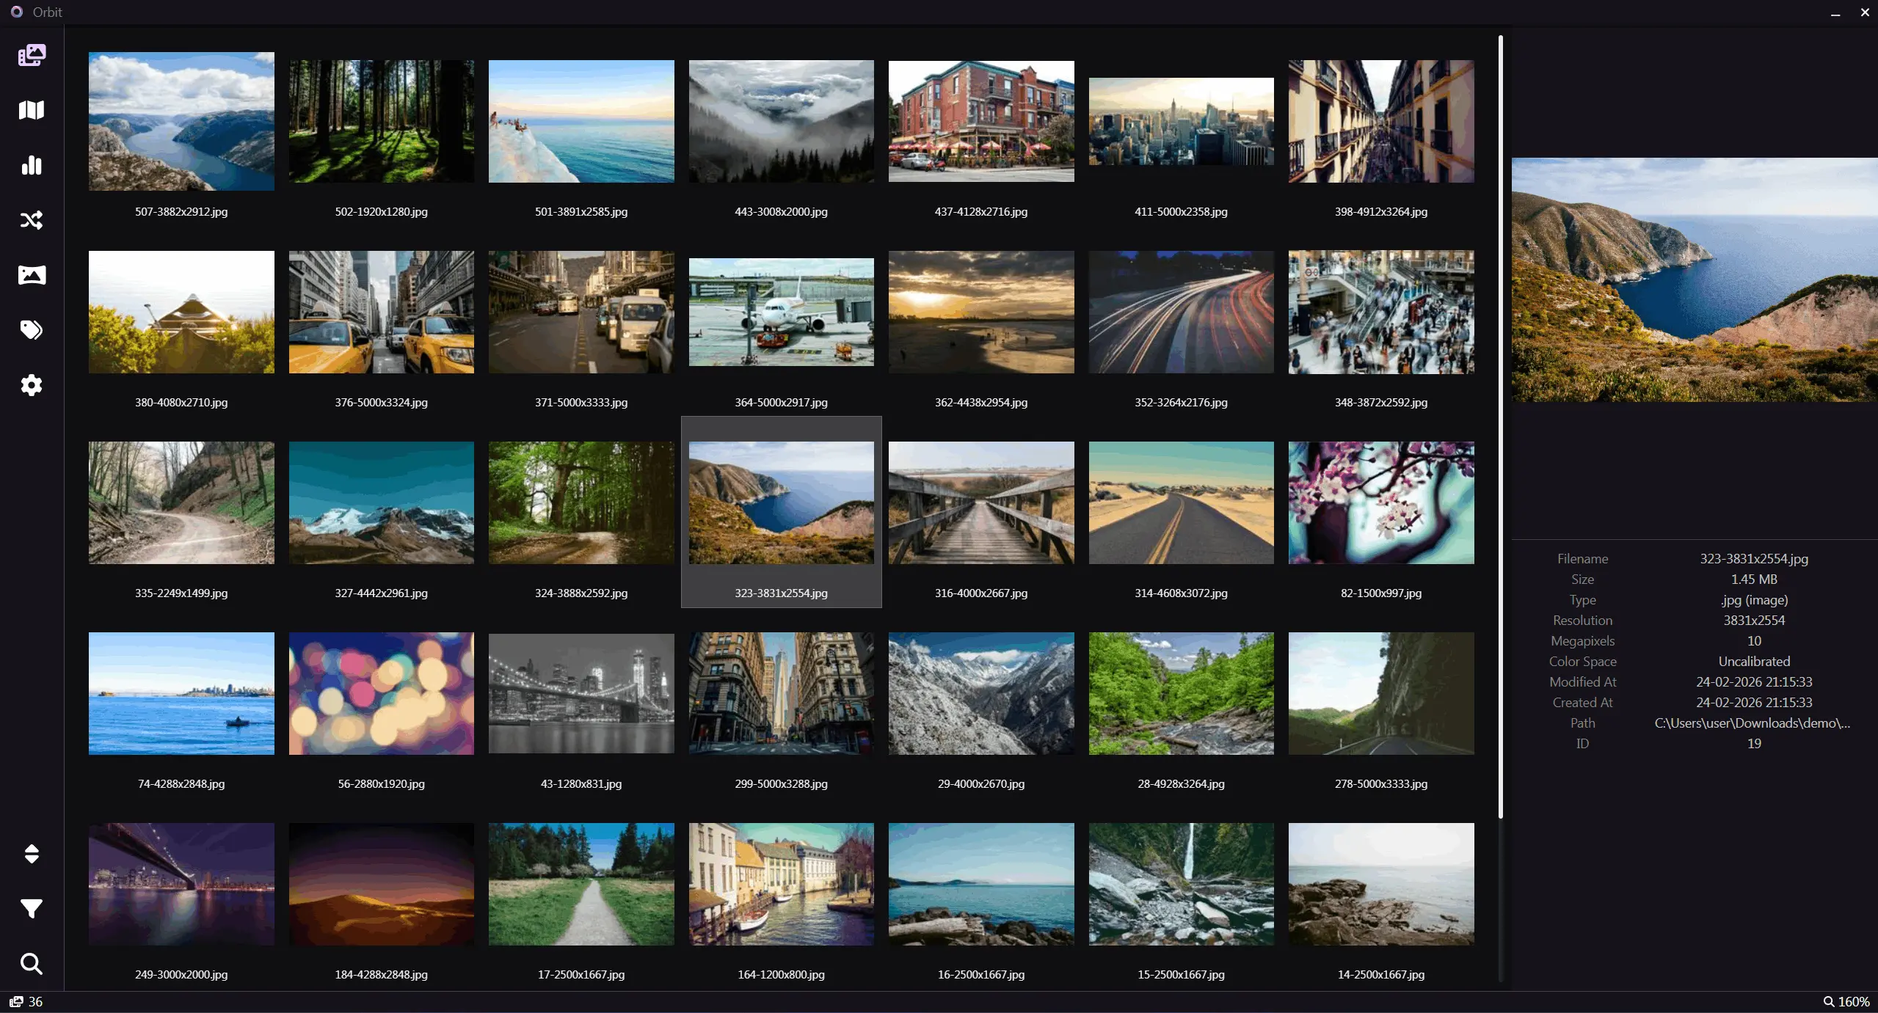1878x1013 pixels.
Task: Open settings via the gear icon
Action: (32, 385)
